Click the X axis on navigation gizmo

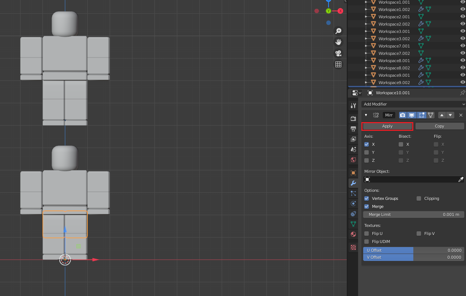tap(341, 11)
